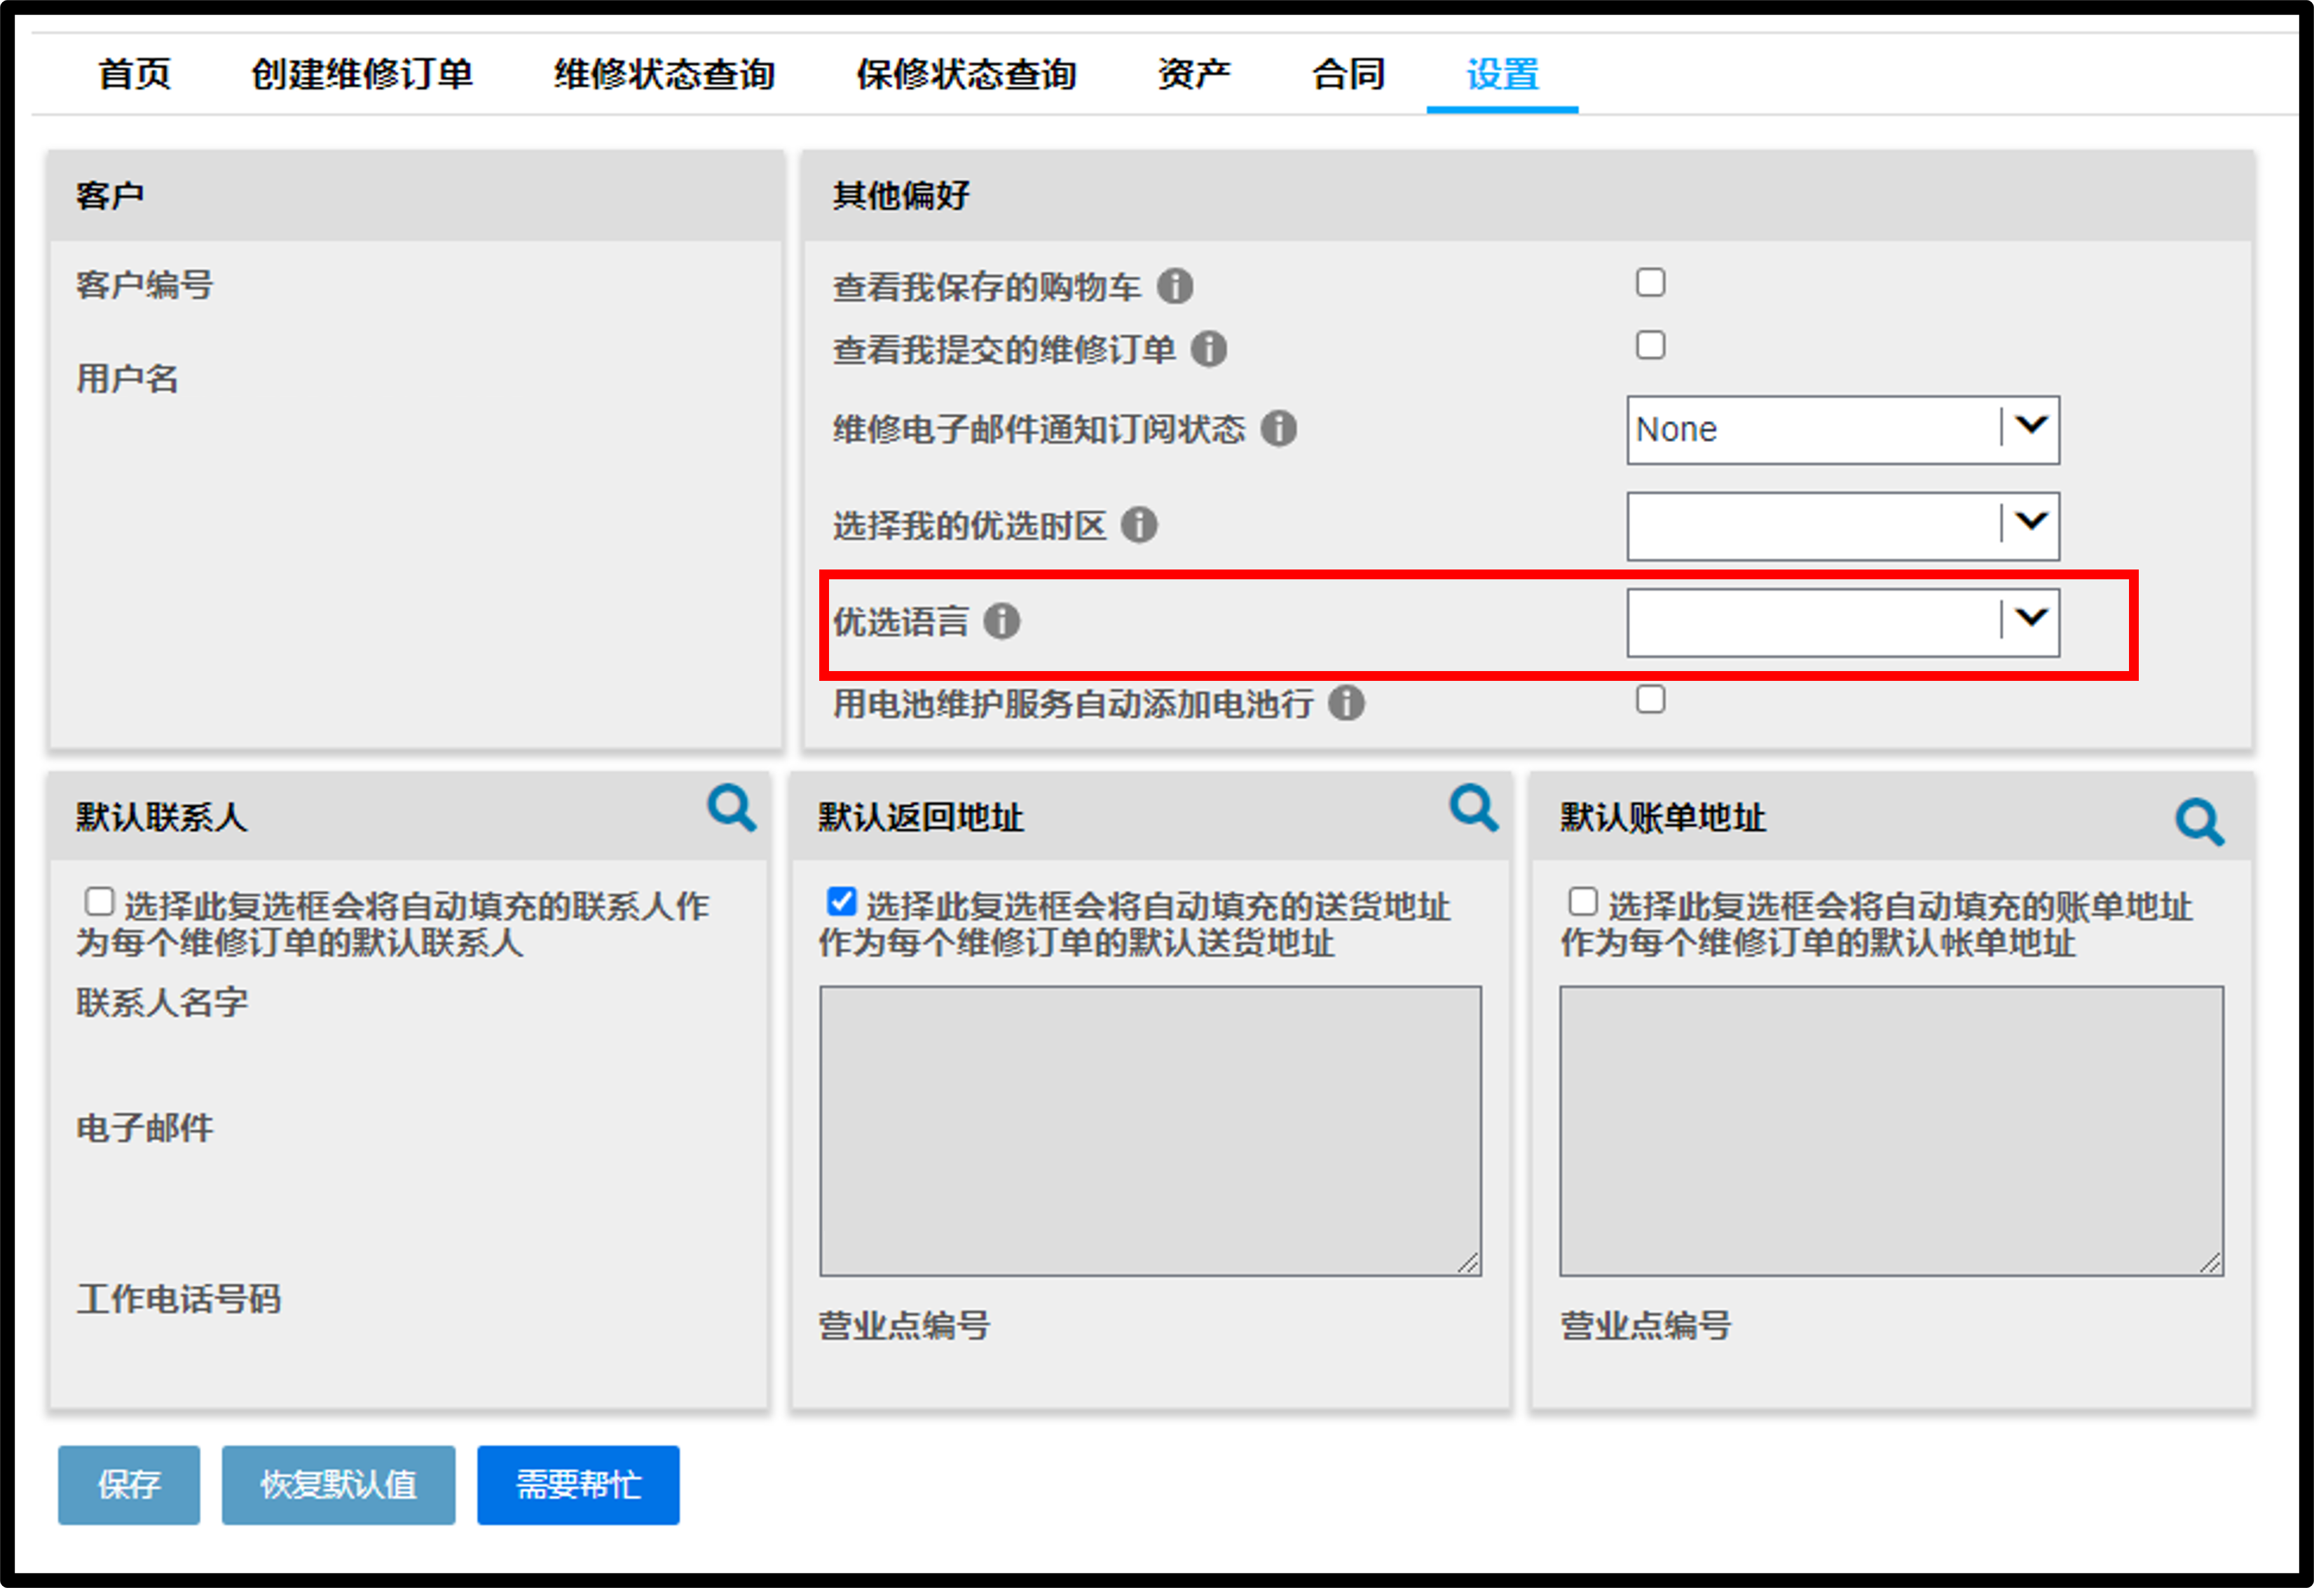
Task: Click info icon beside 查看我保存的购物车
Action: 1175,286
